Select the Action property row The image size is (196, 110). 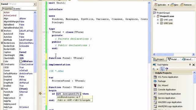tap(18, 13)
